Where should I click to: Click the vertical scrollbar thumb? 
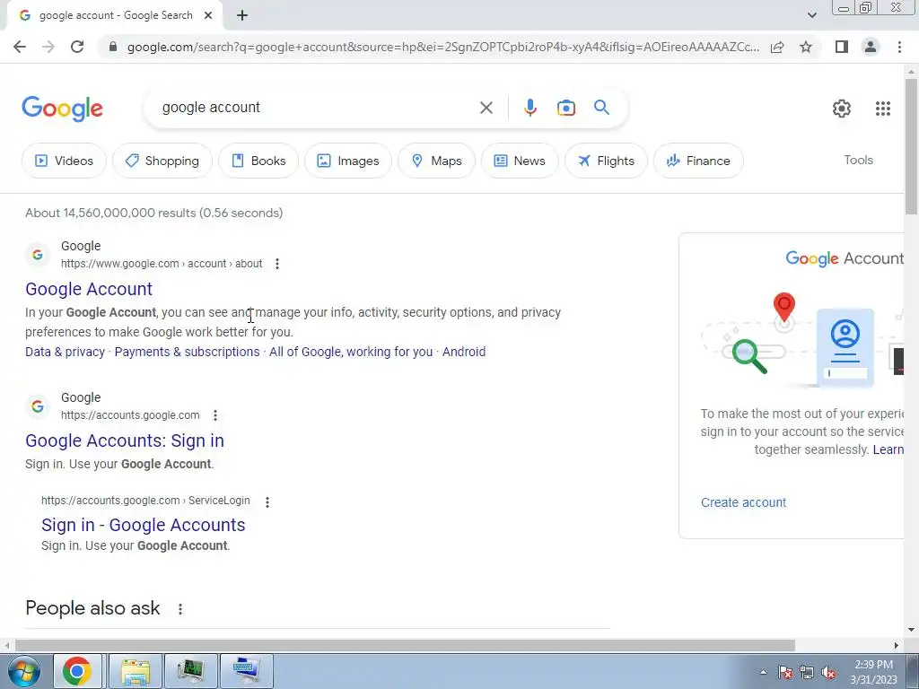click(x=911, y=146)
